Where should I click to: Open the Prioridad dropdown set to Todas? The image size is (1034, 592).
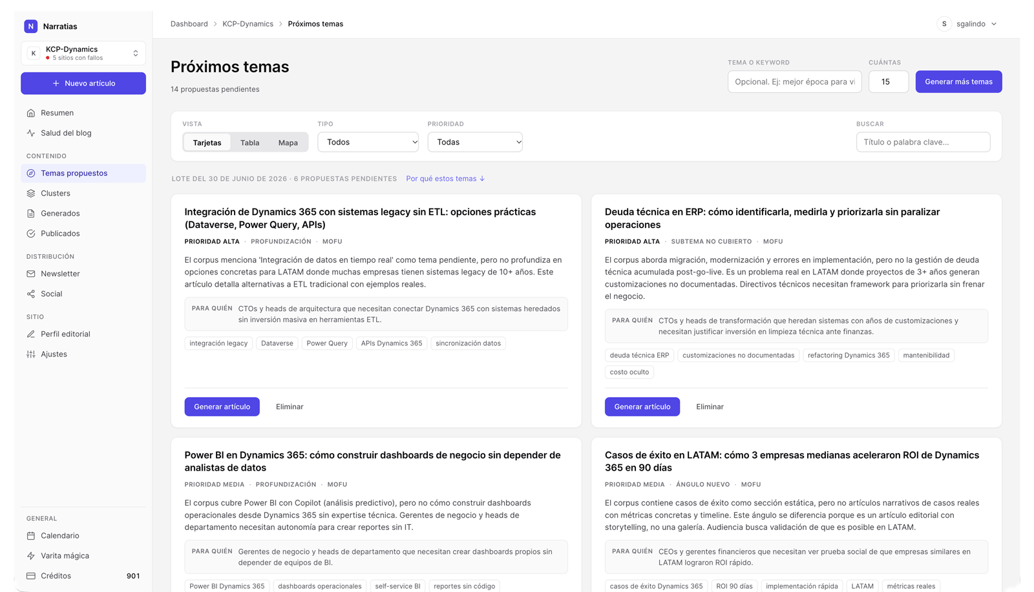[475, 142]
